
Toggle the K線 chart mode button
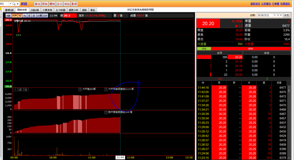tap(8, 16)
